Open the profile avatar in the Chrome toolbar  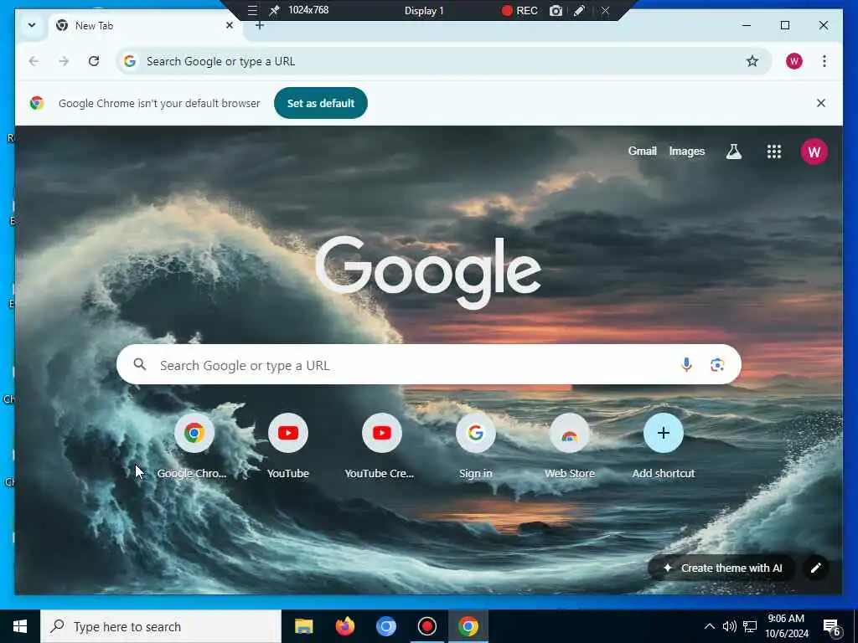pos(794,61)
